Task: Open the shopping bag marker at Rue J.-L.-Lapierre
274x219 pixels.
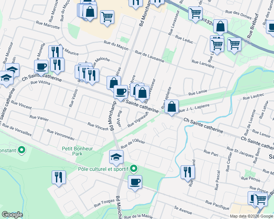Action: (x=171, y=107)
